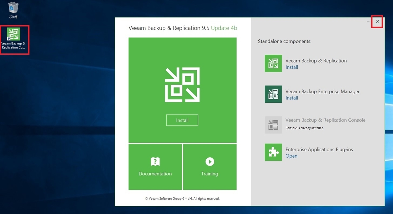Image resolution: width=393 pixels, height=214 pixels.
Task: Open the Recycle Bin desktop icon
Action: pyautogui.click(x=13, y=10)
